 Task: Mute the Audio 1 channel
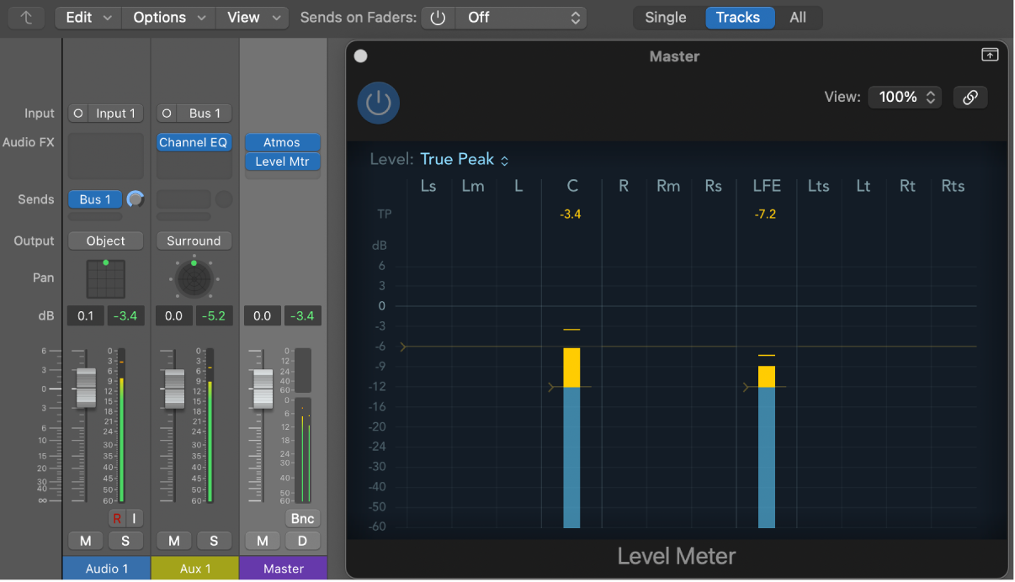(86, 541)
